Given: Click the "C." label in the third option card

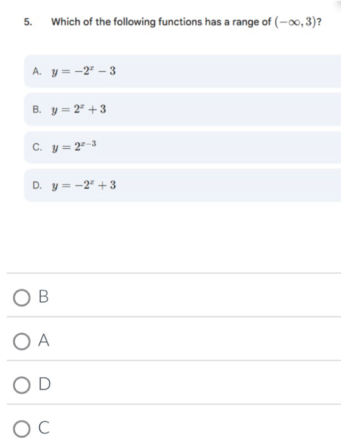Looking at the screenshot, I should pos(36,147).
